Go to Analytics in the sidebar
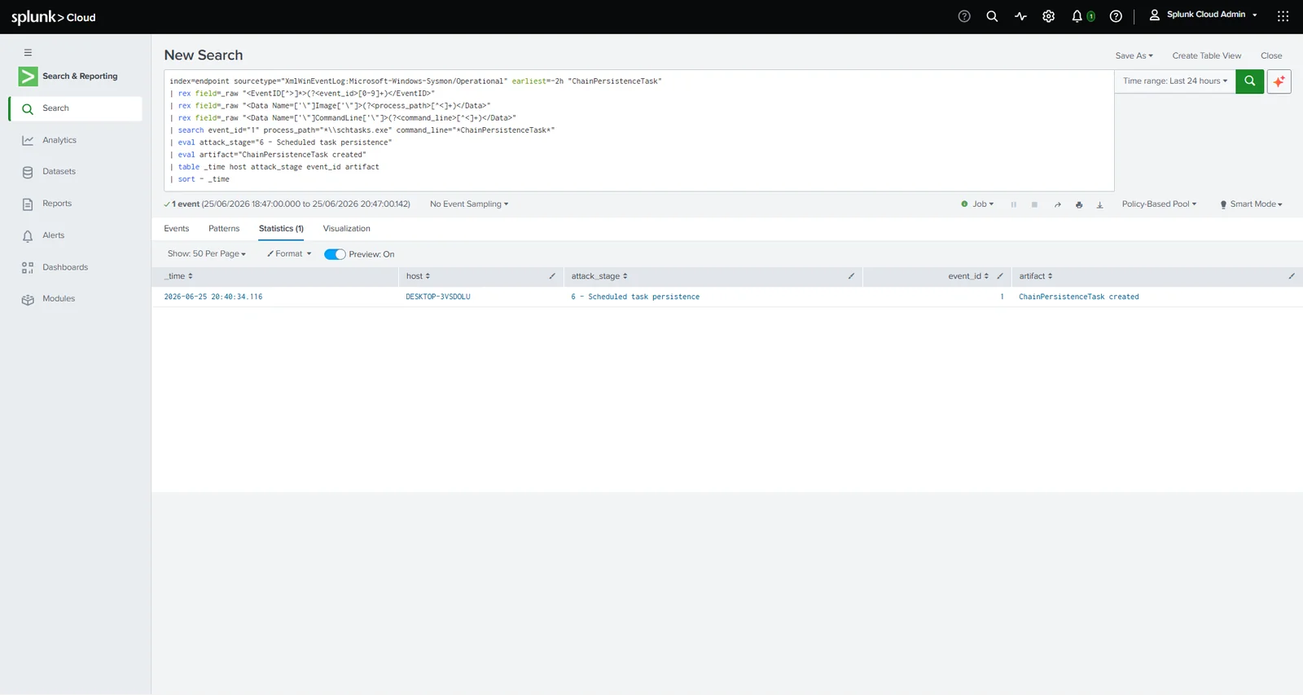The image size is (1303, 695). [x=59, y=140]
